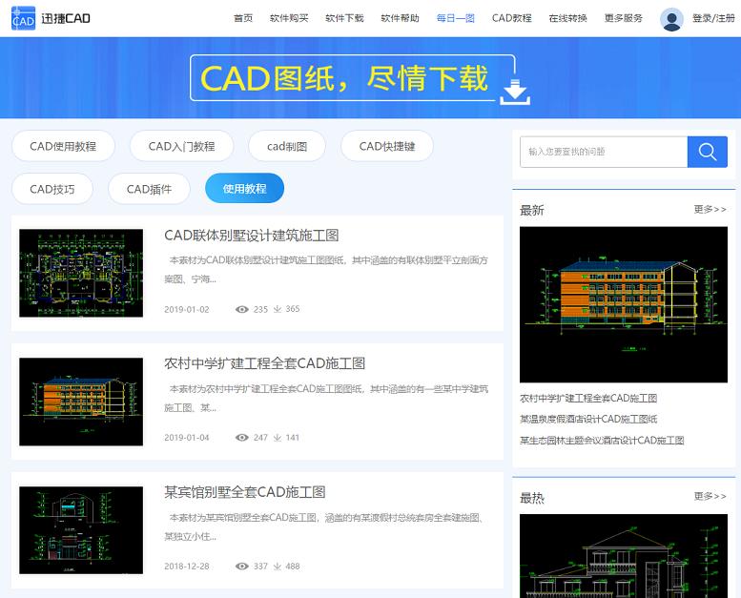741x598 pixels.
Task: Open the 最热 sidebar villa image
Action: coord(624,556)
